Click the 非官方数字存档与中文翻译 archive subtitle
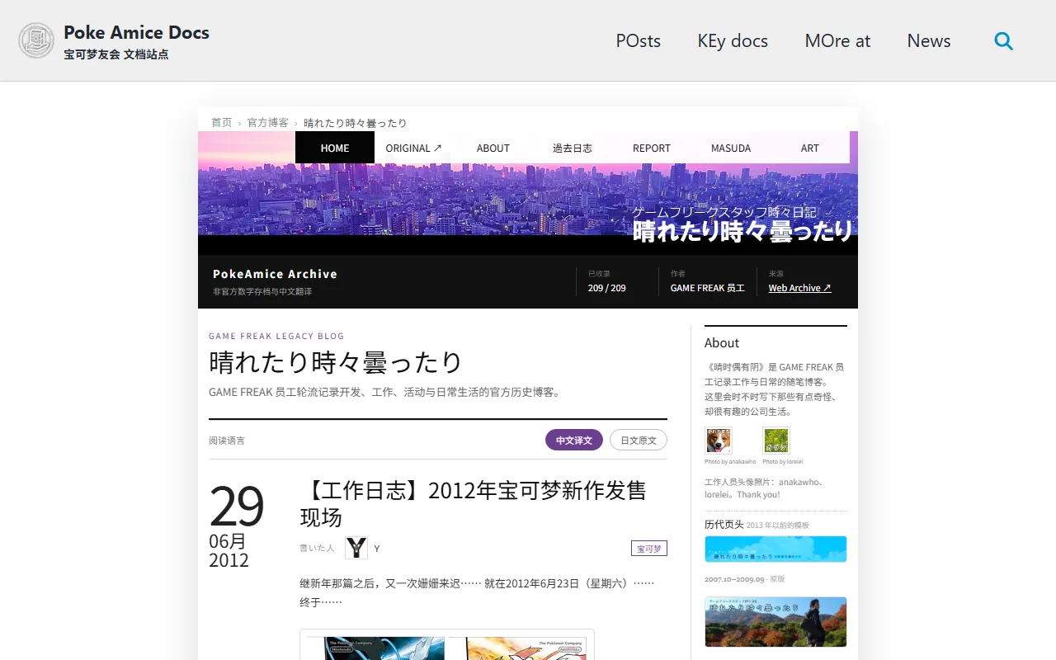1056x660 pixels. point(262,291)
